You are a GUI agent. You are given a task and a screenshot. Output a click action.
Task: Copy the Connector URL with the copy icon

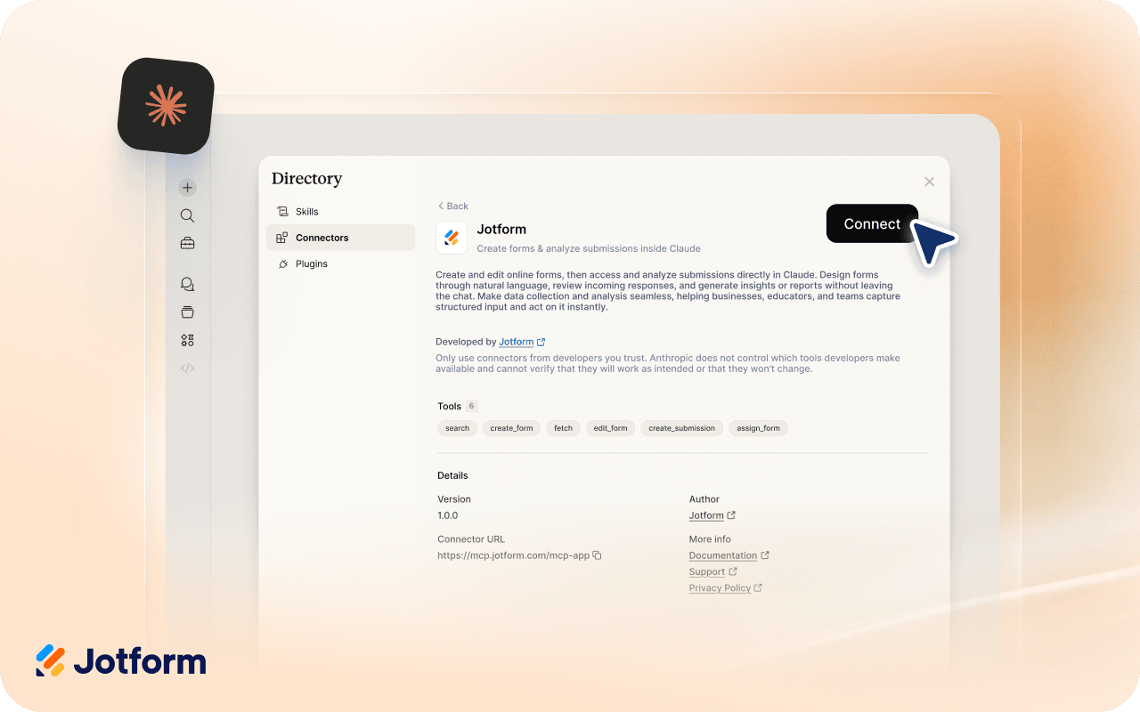click(x=598, y=555)
